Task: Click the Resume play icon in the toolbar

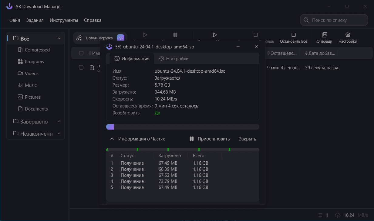Action: point(145,35)
